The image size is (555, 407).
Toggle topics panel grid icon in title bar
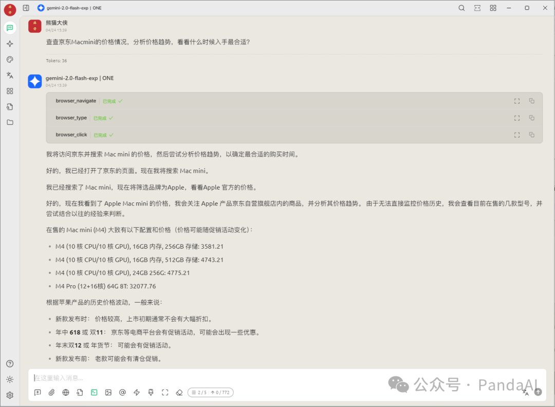click(x=493, y=8)
